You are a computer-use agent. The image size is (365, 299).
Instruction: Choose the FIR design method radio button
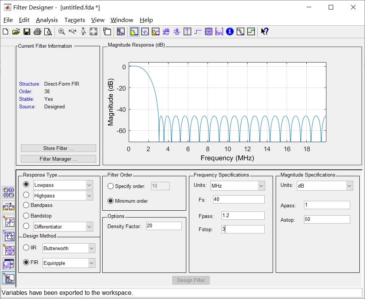(26, 262)
